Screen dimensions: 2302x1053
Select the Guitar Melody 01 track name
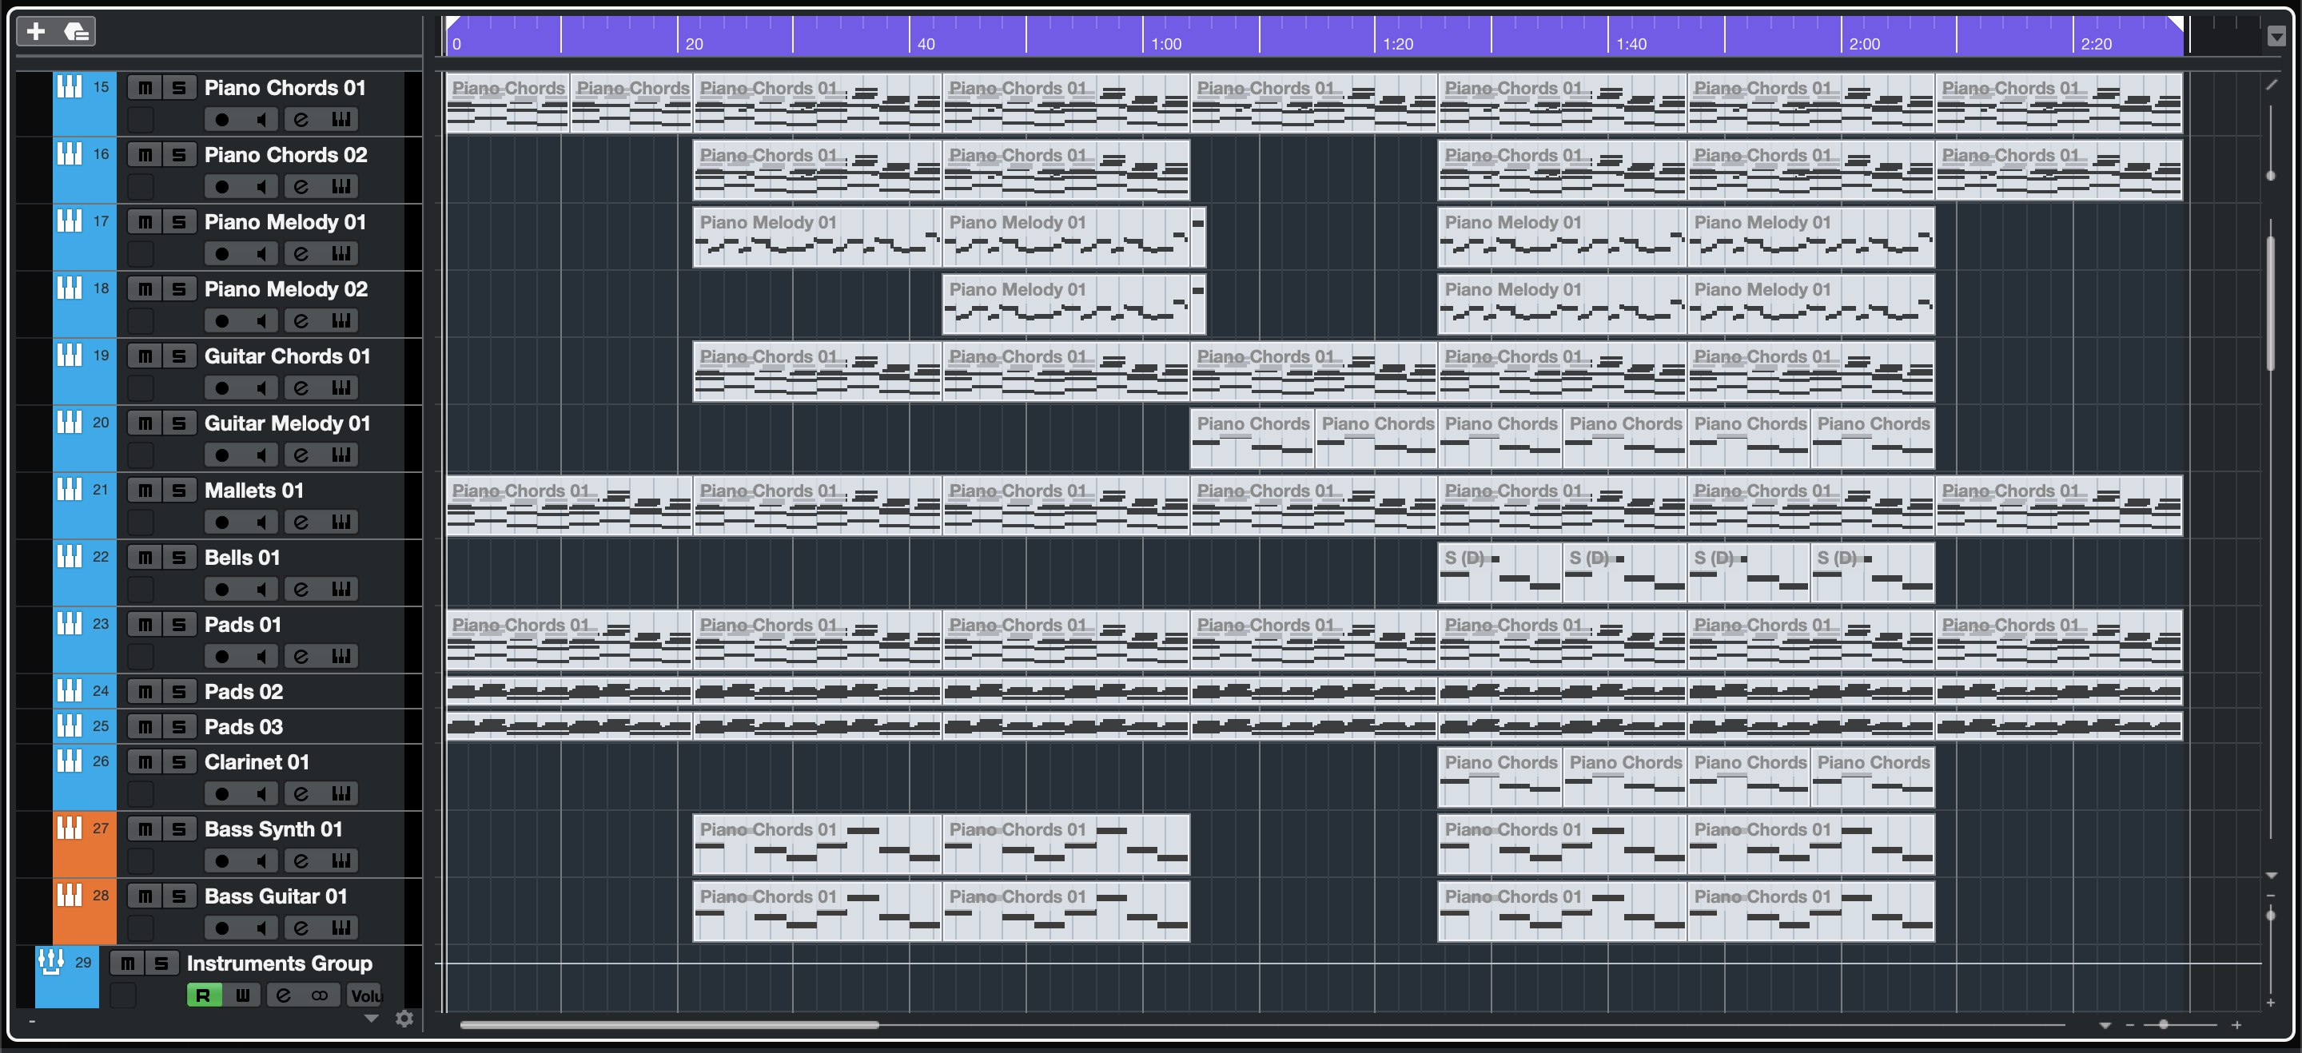click(x=287, y=423)
